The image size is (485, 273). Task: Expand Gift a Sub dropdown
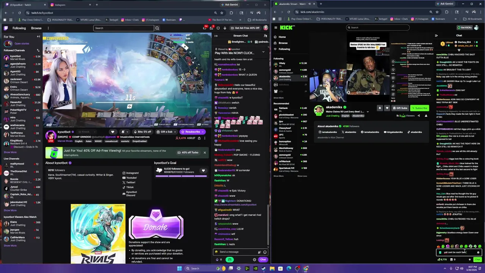click(x=175, y=132)
